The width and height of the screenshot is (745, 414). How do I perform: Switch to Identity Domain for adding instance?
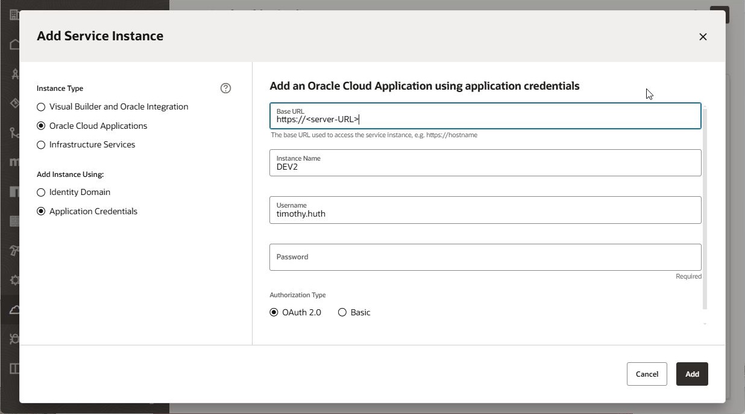[x=41, y=193]
